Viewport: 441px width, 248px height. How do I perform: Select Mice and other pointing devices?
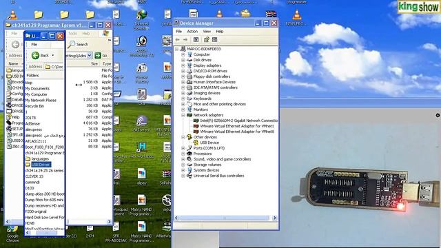219,104
